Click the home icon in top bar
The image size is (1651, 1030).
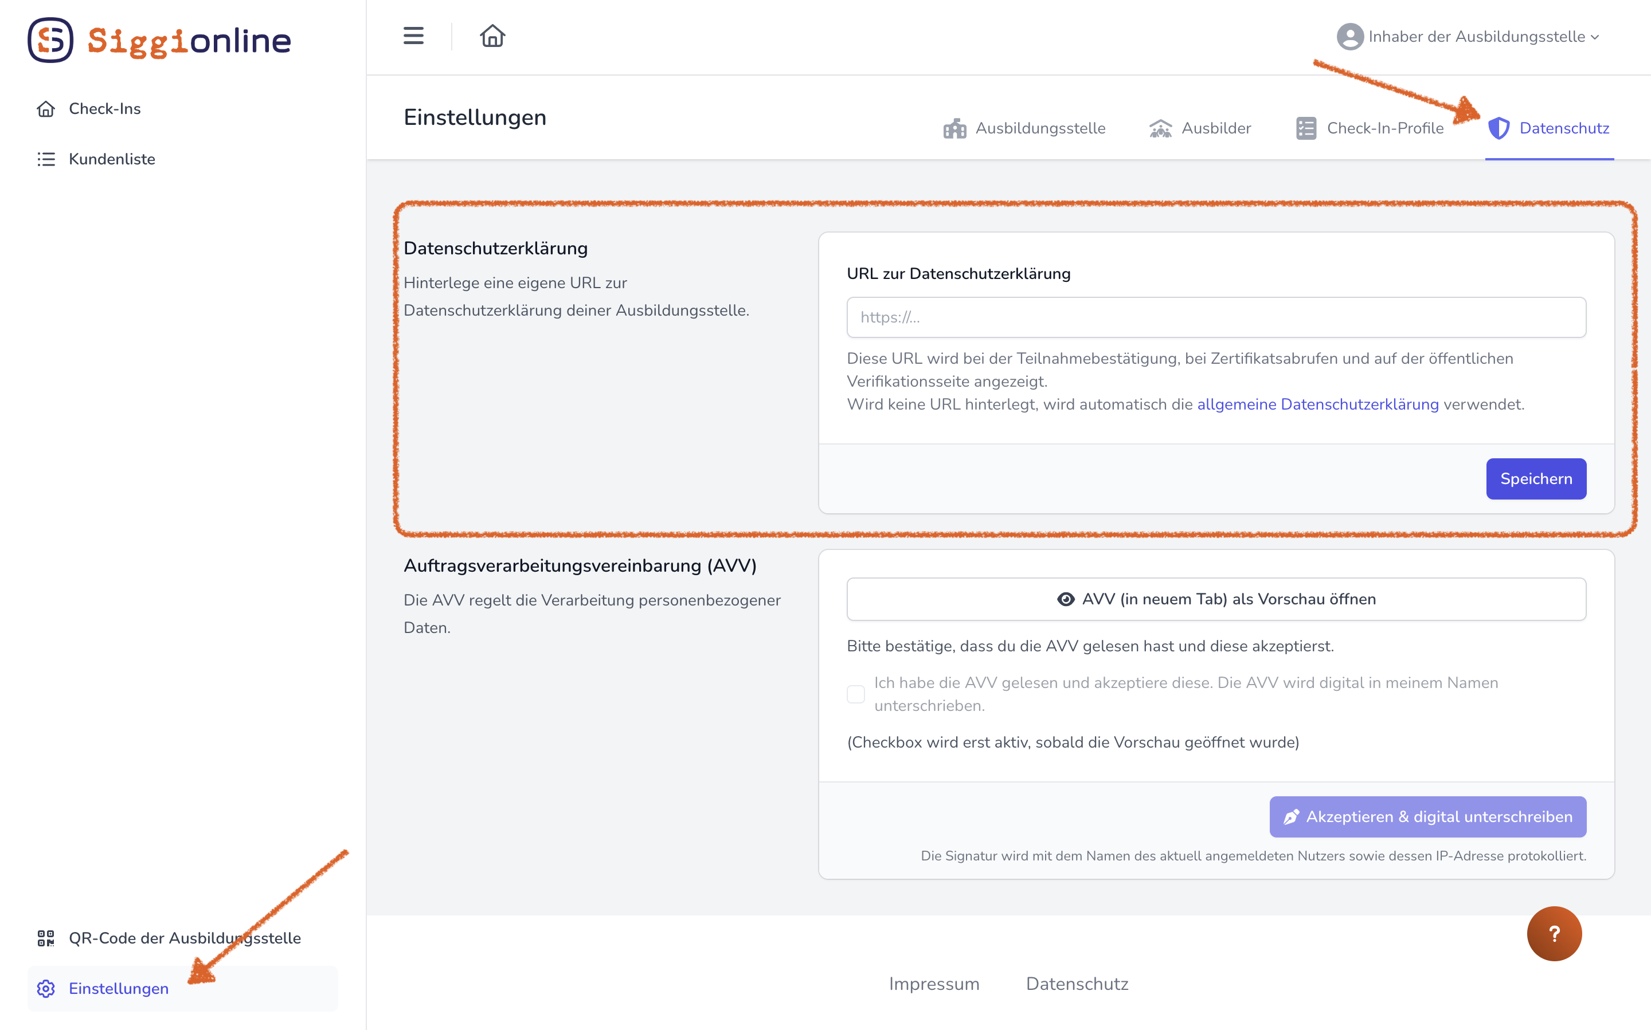(492, 36)
